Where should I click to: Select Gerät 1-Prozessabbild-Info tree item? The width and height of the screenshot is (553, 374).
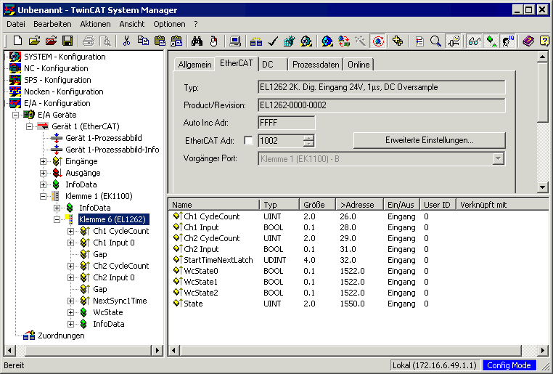pyautogui.click(x=112, y=150)
